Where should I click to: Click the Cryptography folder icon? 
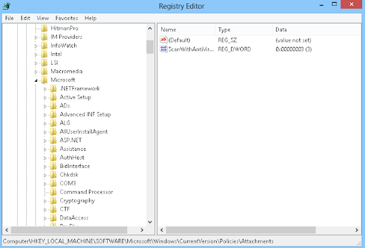click(53, 201)
